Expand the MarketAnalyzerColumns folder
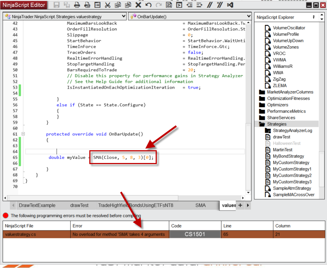 coord(286,92)
